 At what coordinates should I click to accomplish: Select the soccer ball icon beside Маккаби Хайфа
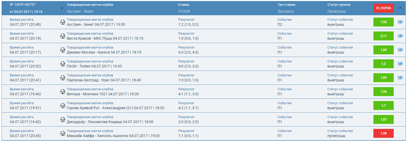click(x=62, y=133)
